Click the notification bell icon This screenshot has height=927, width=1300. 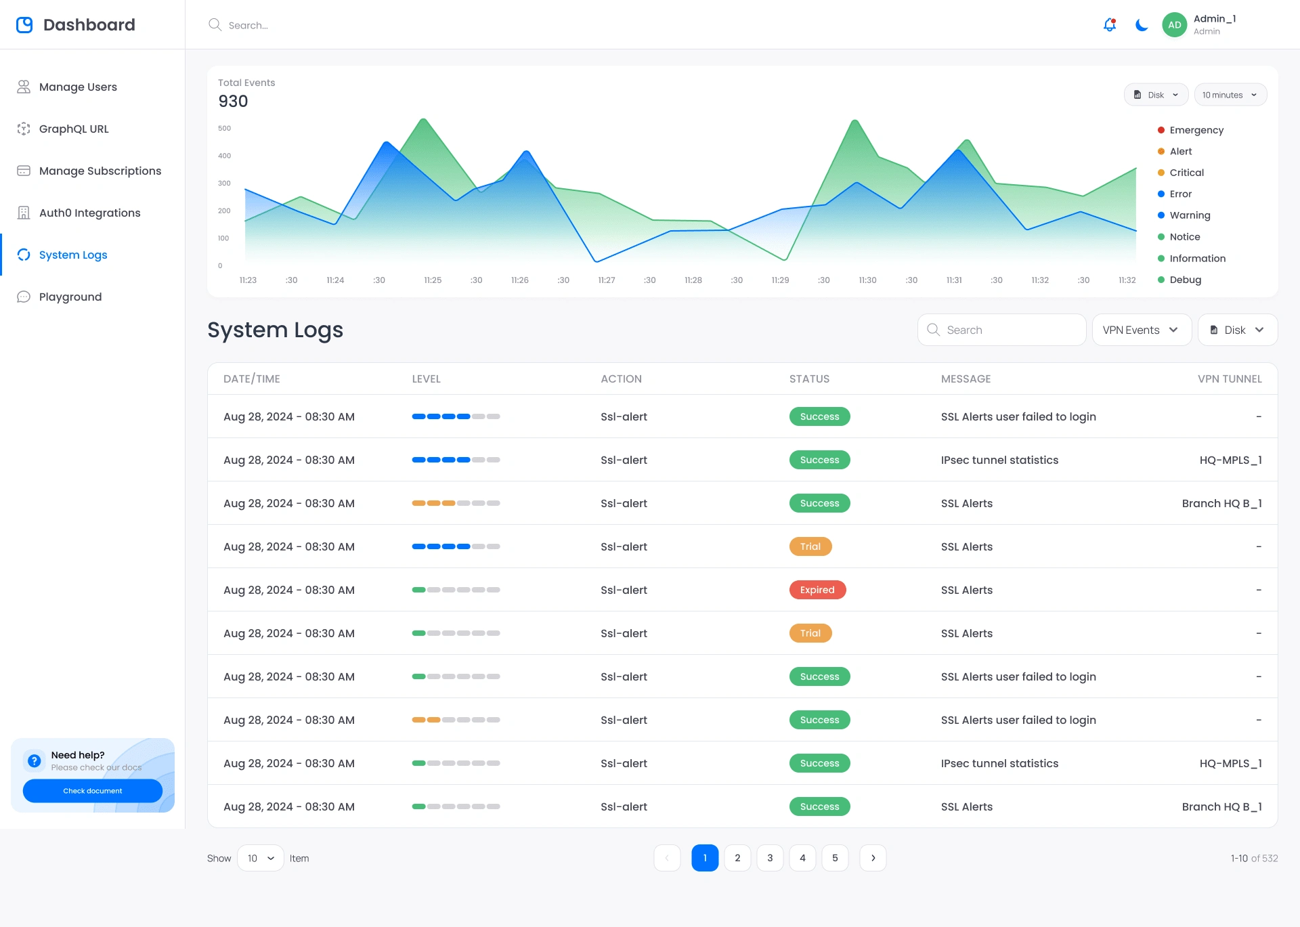point(1109,25)
